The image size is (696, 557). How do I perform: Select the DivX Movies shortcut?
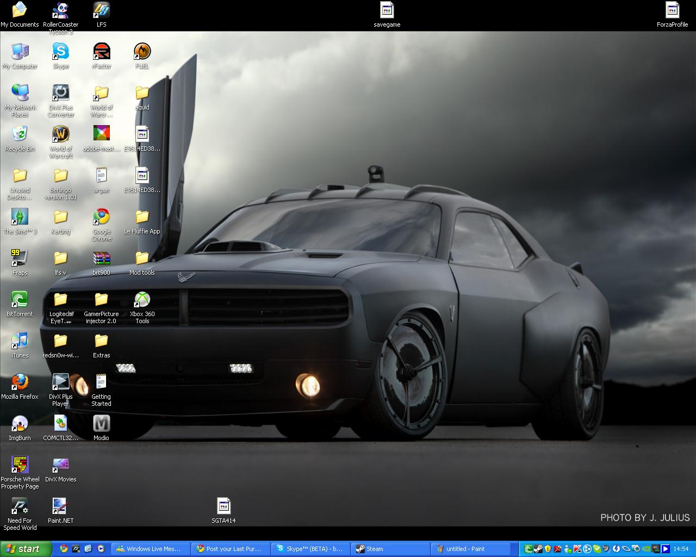[60, 469]
